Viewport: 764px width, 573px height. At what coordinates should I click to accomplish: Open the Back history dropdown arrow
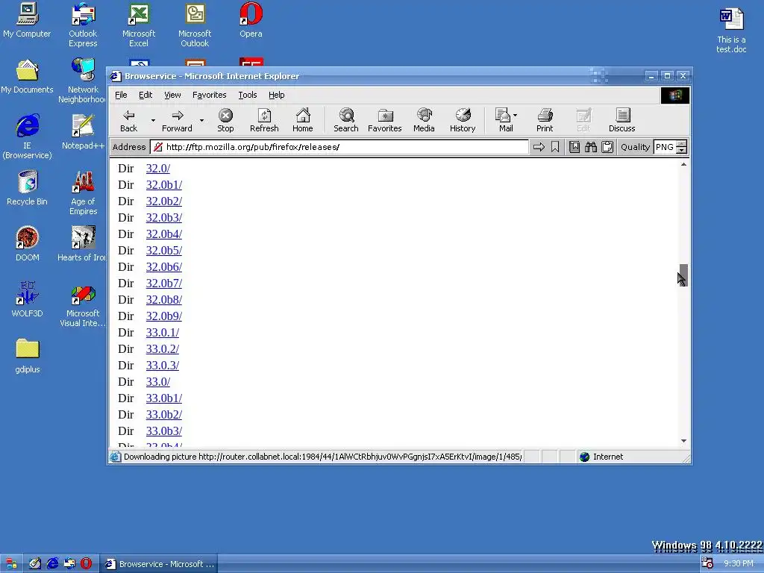(153, 120)
